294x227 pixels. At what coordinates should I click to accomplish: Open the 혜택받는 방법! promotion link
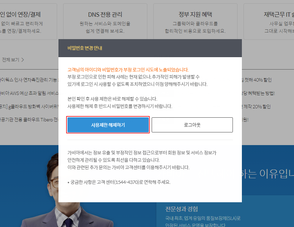pos(258,93)
